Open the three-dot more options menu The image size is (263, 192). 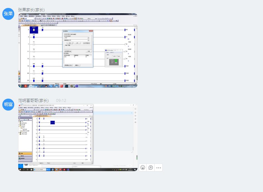click(159, 168)
